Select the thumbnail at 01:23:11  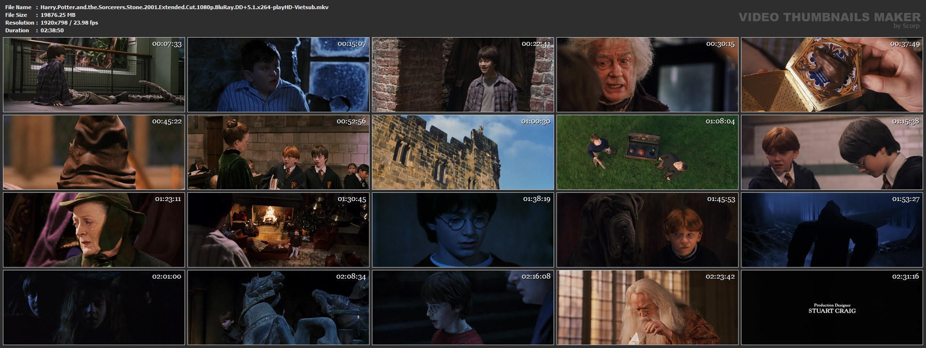pyautogui.click(x=94, y=230)
